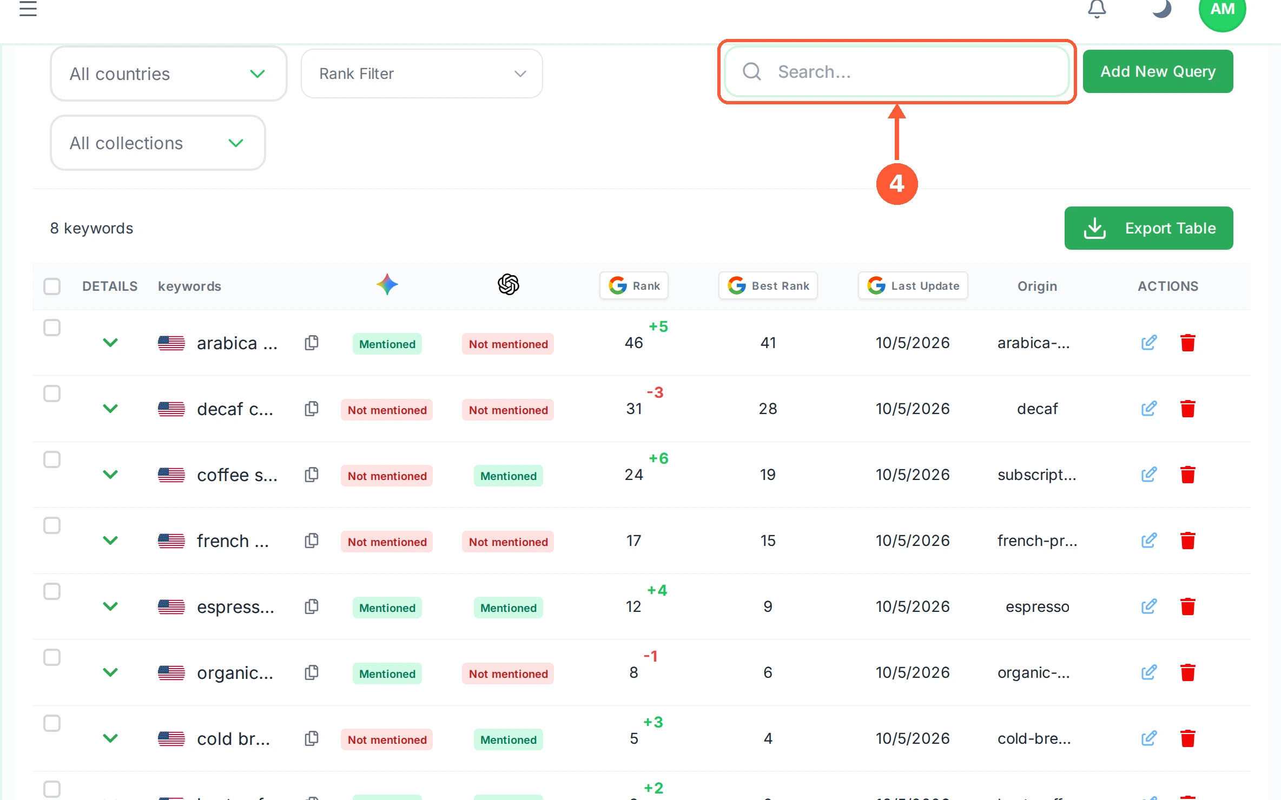Sort by Google Rank column

point(634,285)
